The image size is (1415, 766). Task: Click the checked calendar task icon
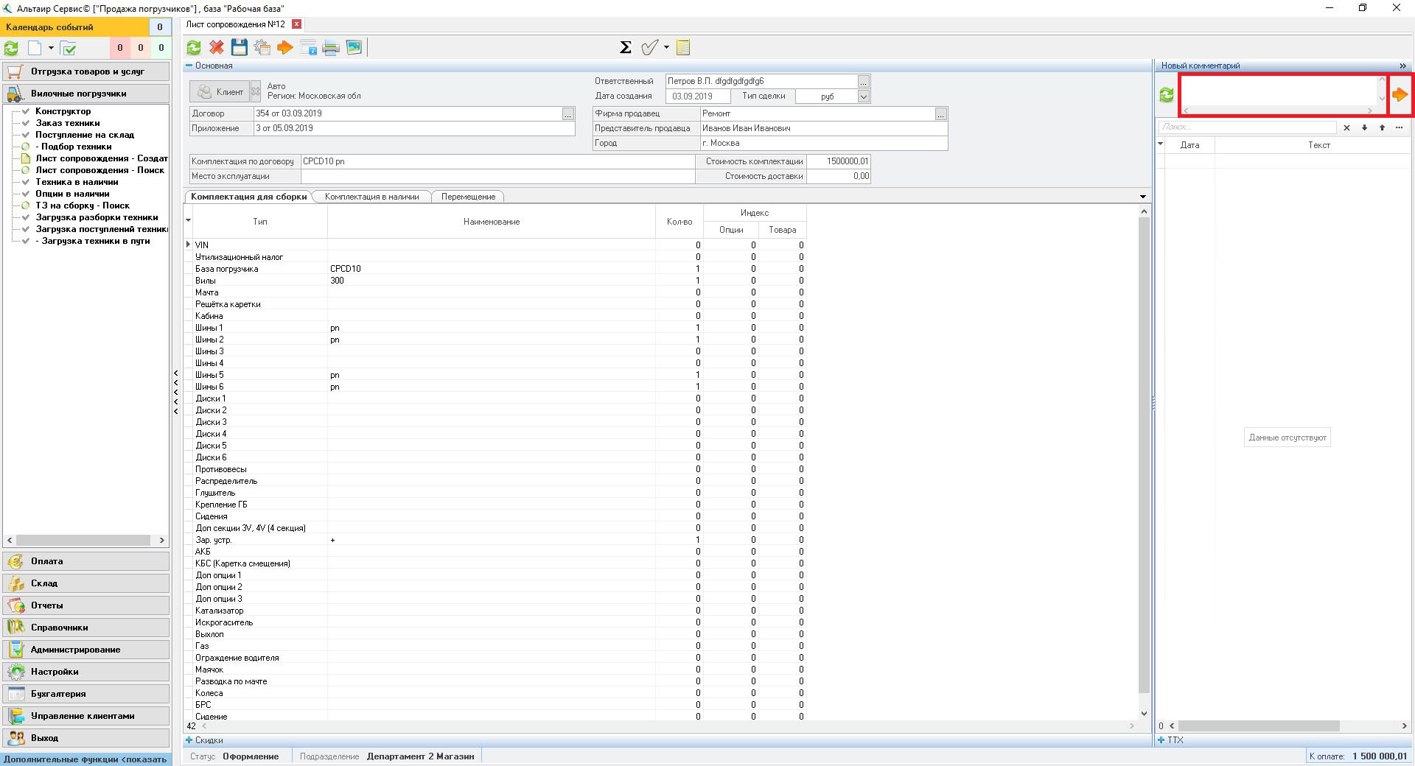(x=69, y=49)
